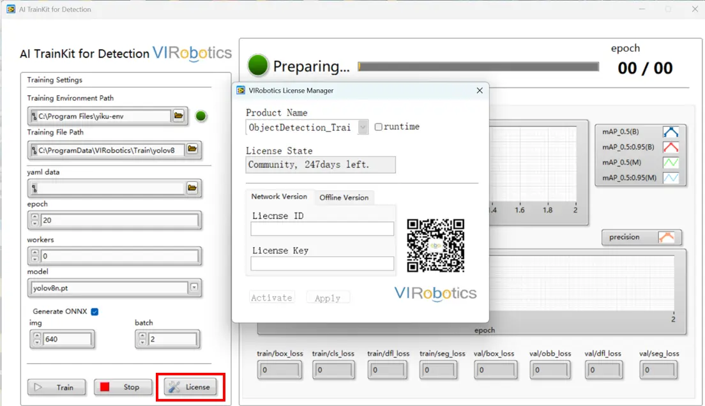Expand the model yolov8n.pt dropdown
The height and width of the screenshot is (406, 705).
click(x=194, y=287)
